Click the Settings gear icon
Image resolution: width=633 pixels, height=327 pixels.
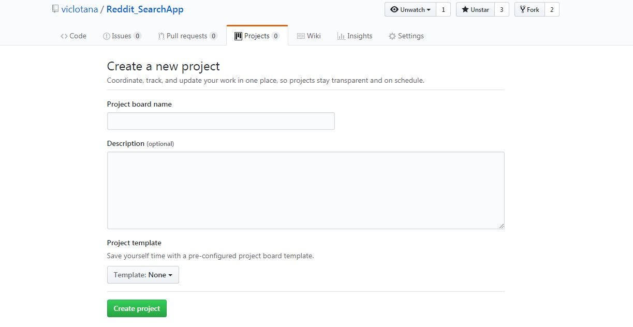pyautogui.click(x=391, y=36)
